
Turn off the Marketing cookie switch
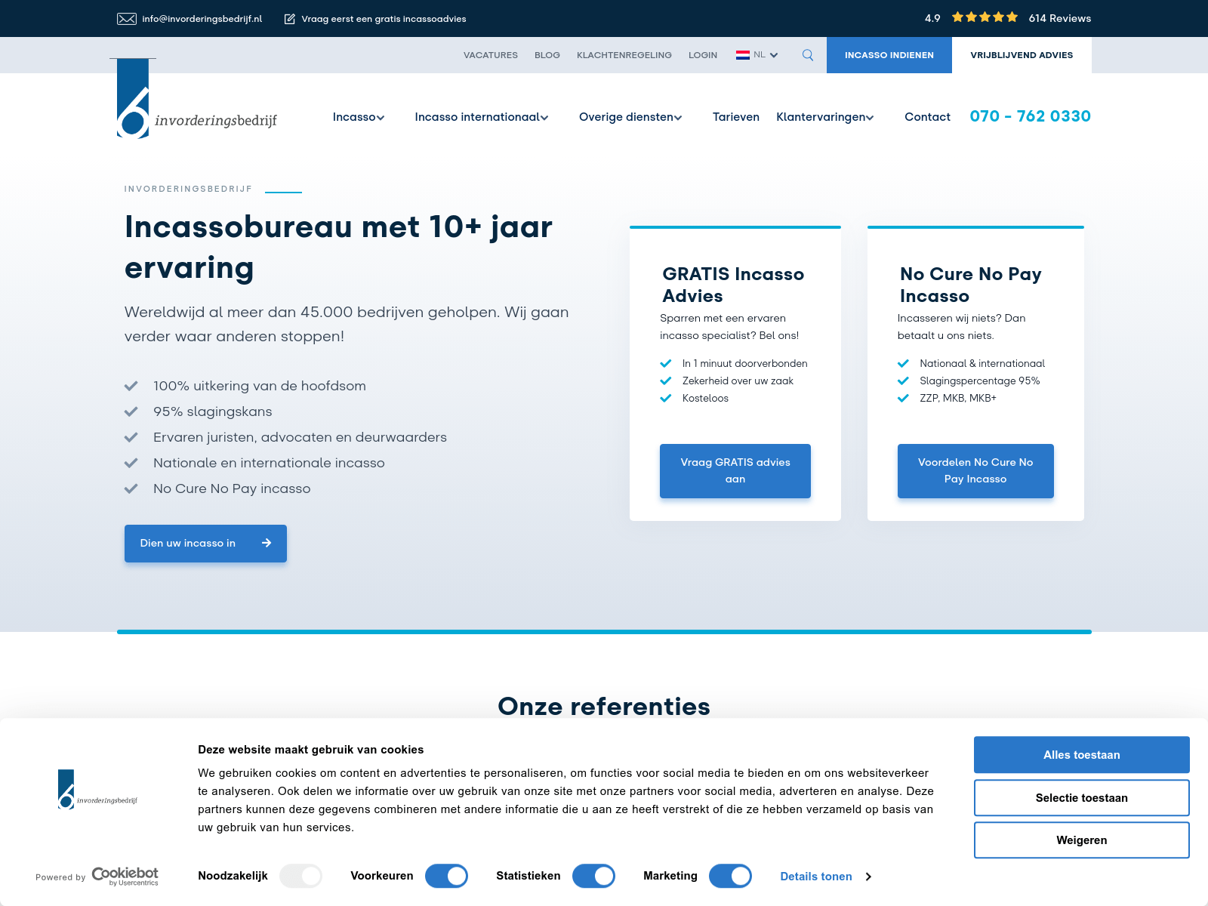coord(730,876)
